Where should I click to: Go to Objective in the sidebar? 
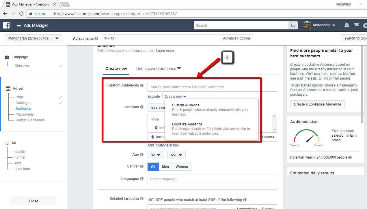coord(22,66)
